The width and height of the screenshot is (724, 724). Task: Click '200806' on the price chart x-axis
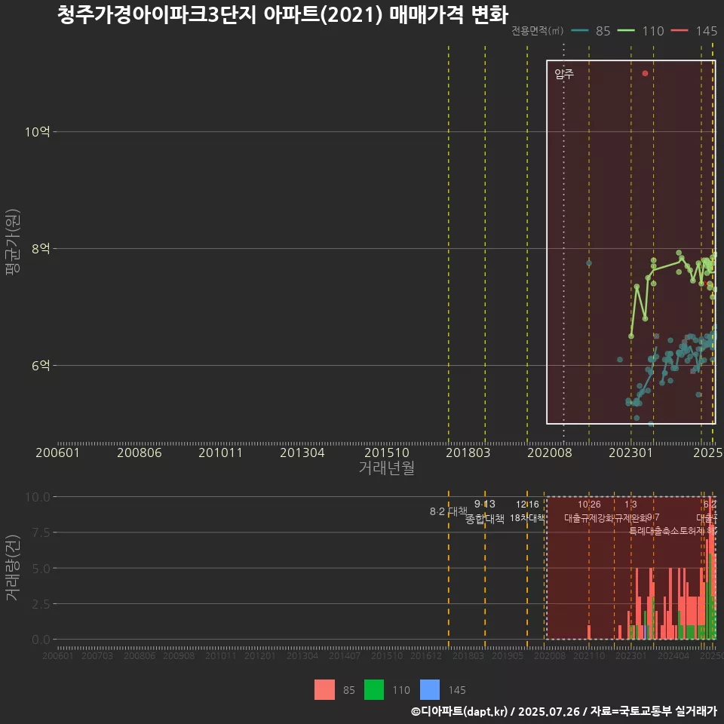coord(140,452)
